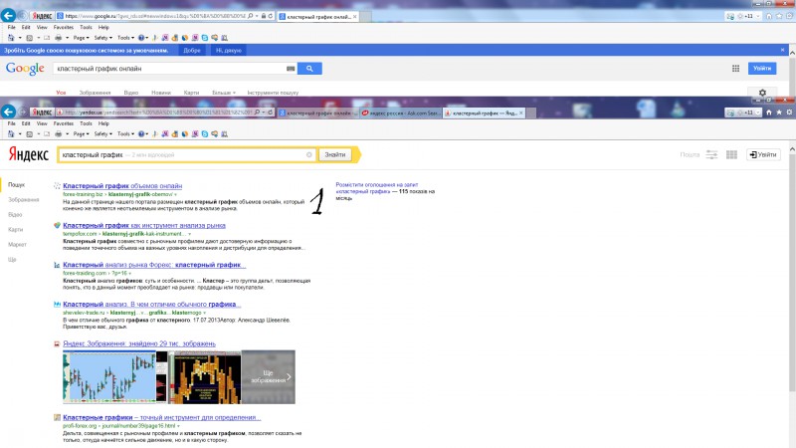This screenshot has height=448, width=796.
Task: Open Page dropdown in Yandex window toolbar
Action: pos(81,134)
